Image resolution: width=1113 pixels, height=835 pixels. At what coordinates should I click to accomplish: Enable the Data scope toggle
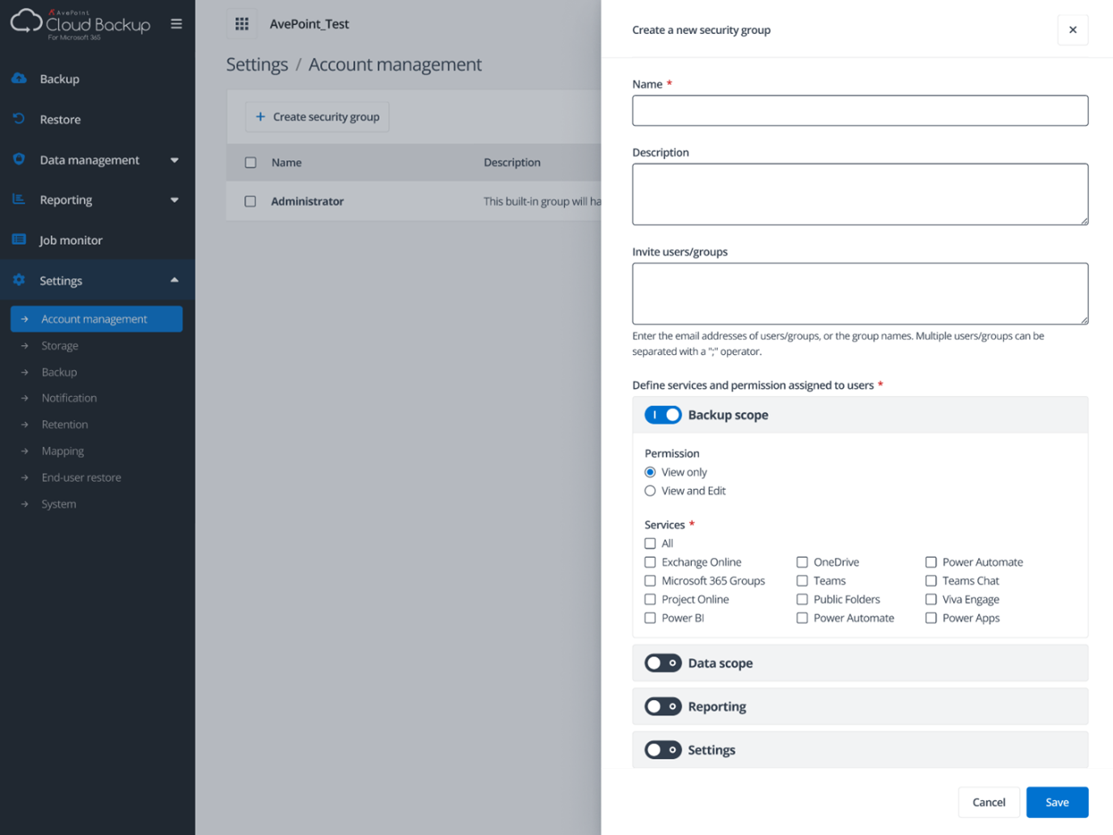[x=663, y=663]
